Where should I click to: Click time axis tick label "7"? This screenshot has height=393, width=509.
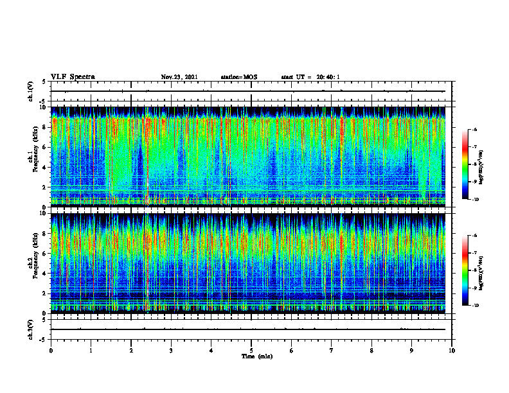(x=332, y=351)
